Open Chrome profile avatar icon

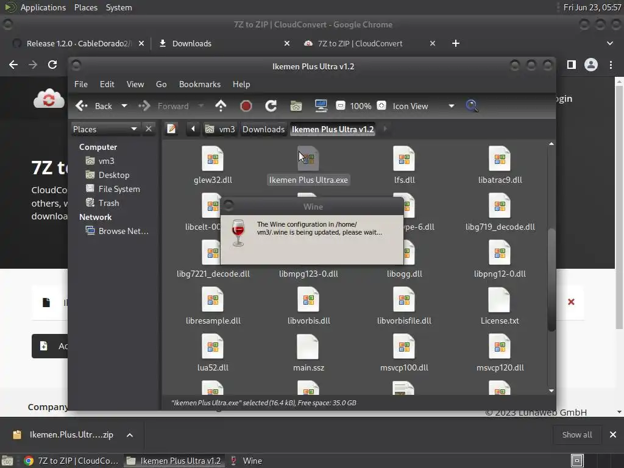591,65
